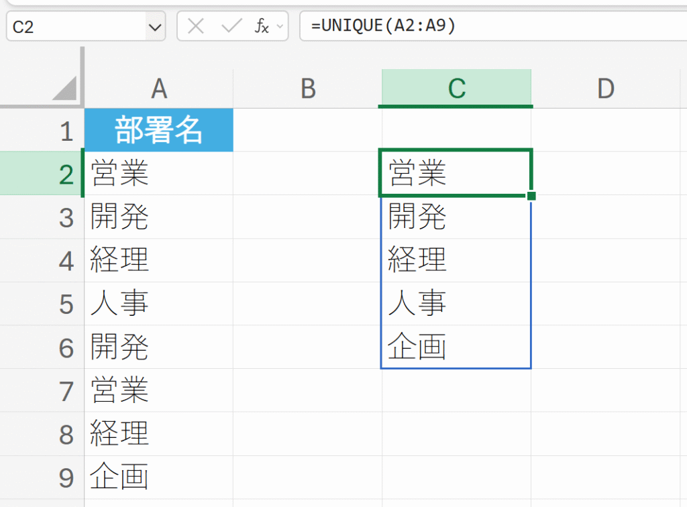Click the blue 部署名 header cell

coord(158,130)
